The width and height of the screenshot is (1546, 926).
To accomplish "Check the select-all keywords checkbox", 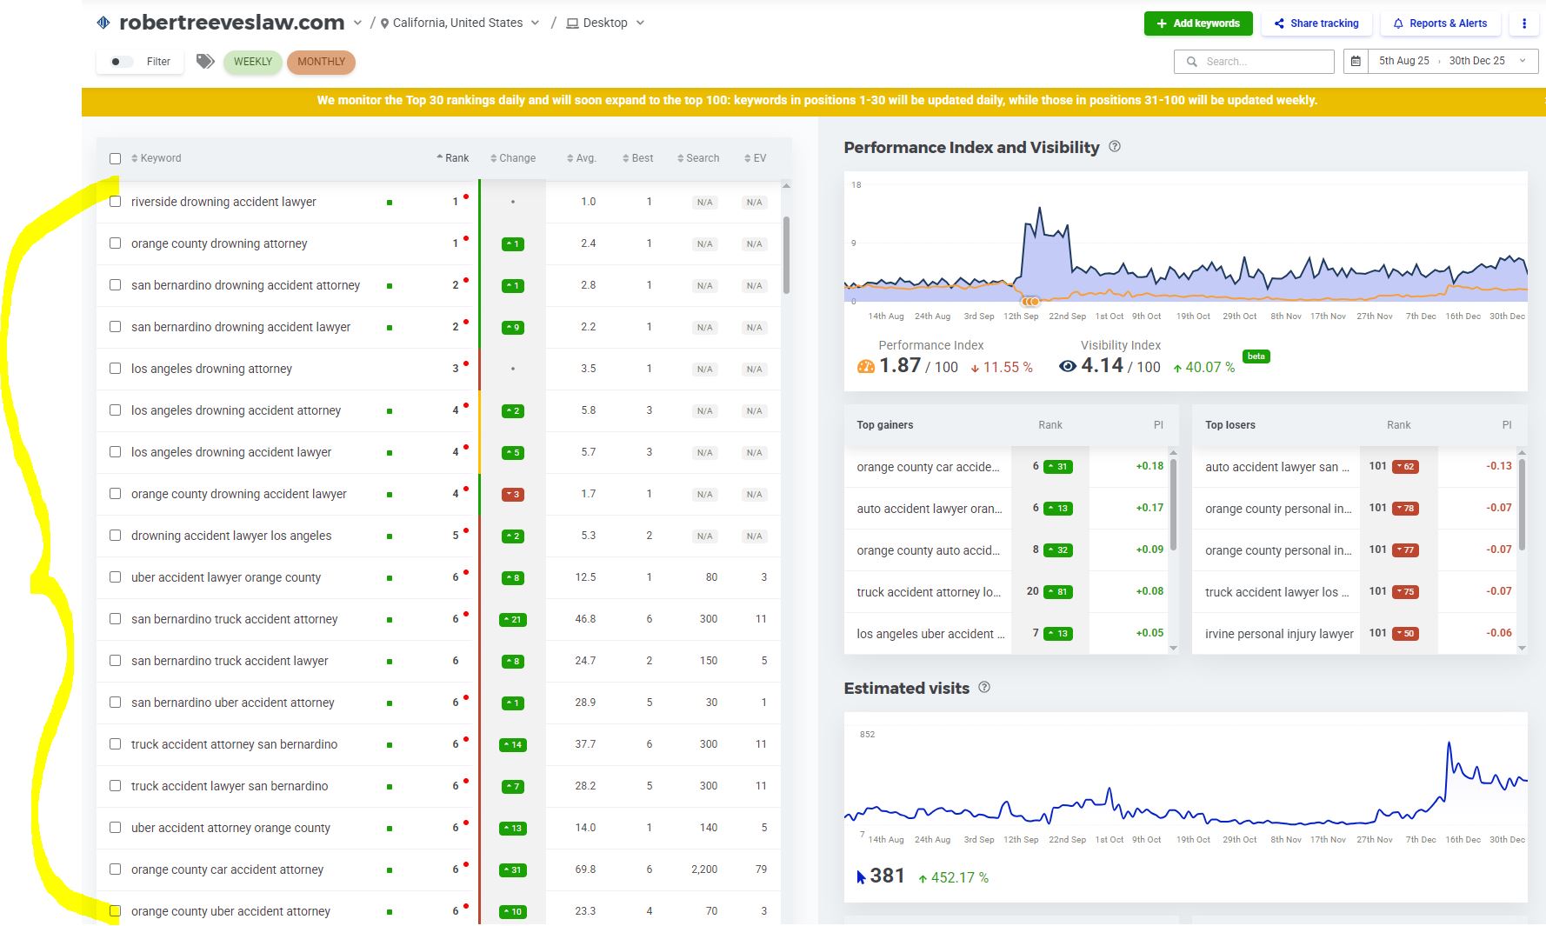I will pyautogui.click(x=115, y=158).
